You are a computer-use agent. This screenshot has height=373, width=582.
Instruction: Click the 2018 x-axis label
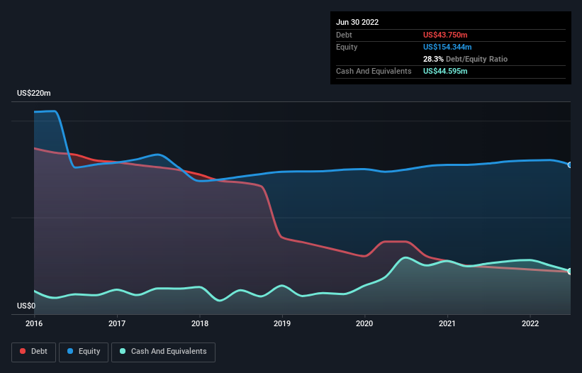pos(200,323)
